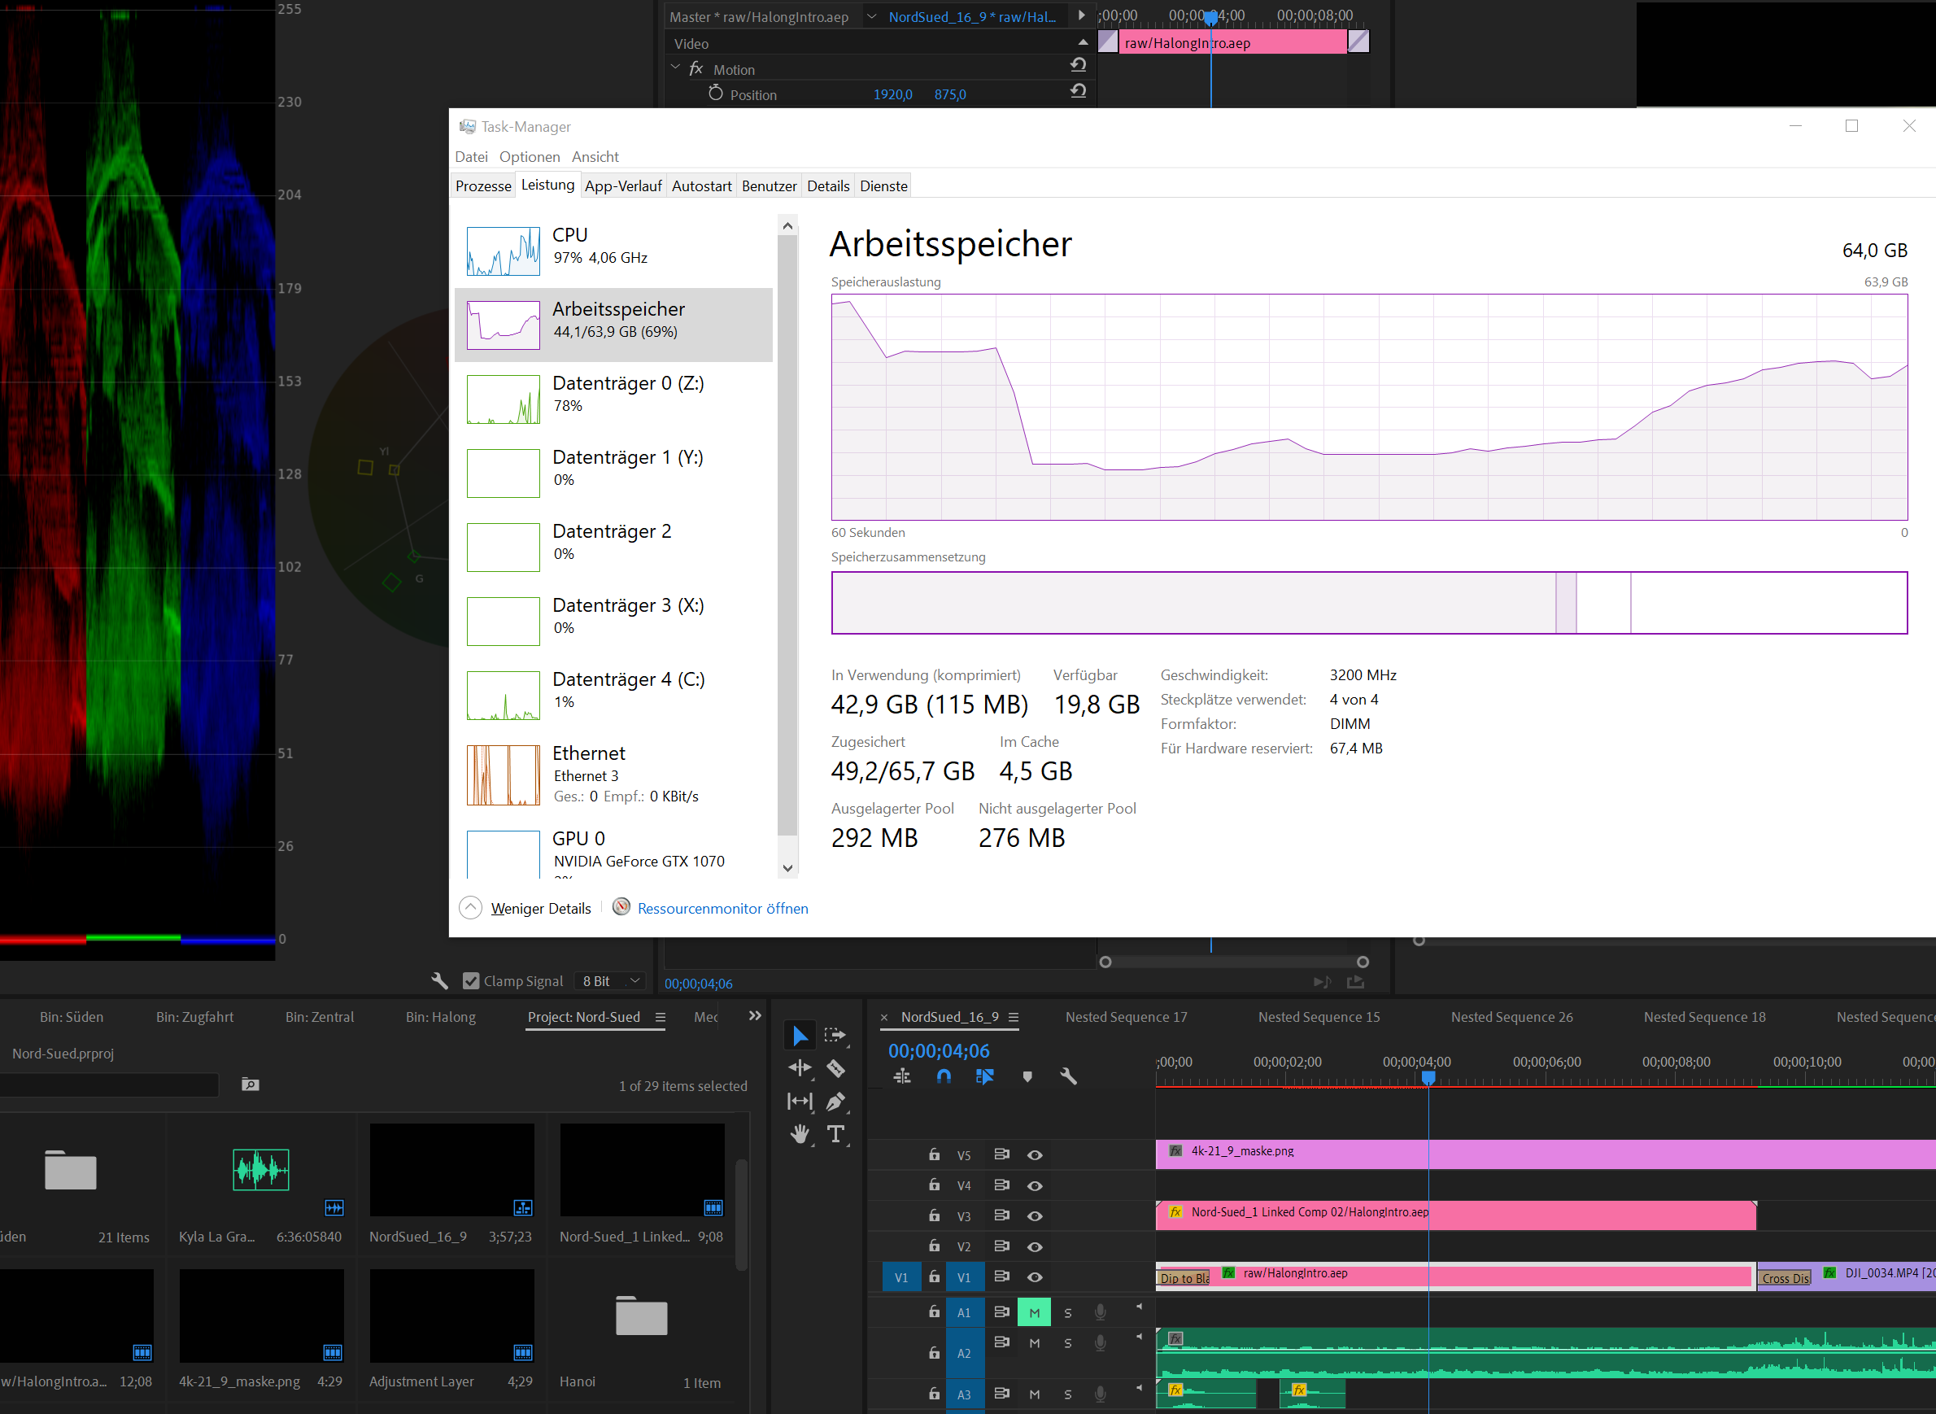The image size is (1936, 1414).
Task: Hide track V5 with eye icon
Action: (1035, 1154)
